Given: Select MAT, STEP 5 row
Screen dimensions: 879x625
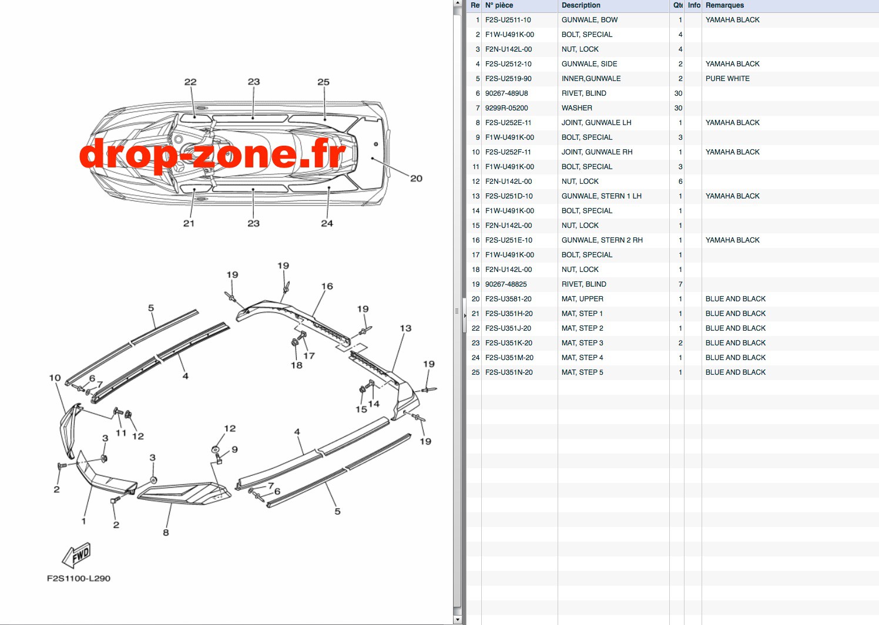Looking at the screenshot, I should click(673, 372).
